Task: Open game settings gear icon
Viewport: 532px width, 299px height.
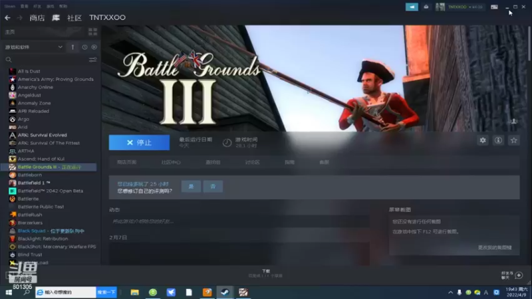Action: coord(483,140)
